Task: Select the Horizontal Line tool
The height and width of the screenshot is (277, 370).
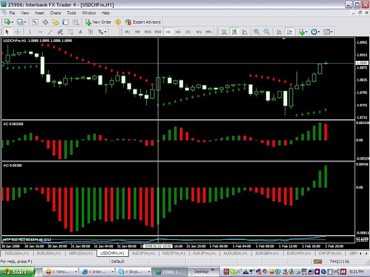Action: [x=40, y=32]
